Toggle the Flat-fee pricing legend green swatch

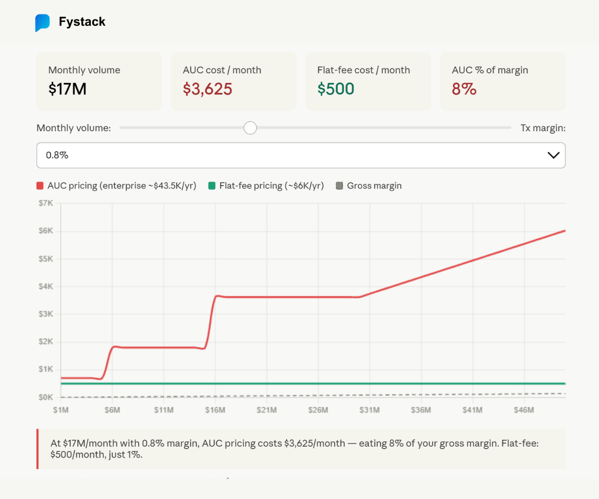pyautogui.click(x=212, y=186)
